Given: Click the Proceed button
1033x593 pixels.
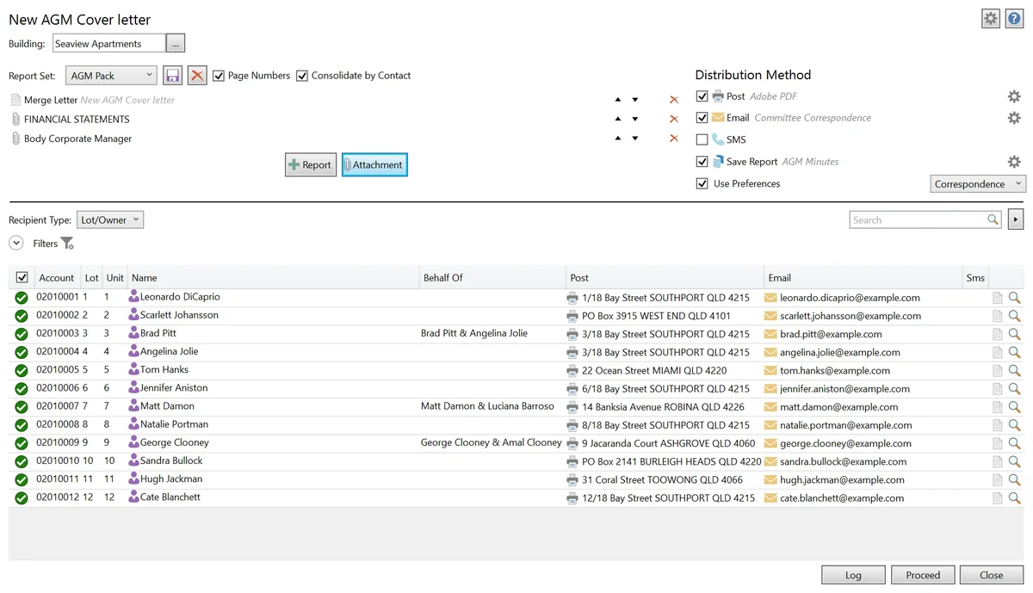Looking at the screenshot, I should point(923,575).
